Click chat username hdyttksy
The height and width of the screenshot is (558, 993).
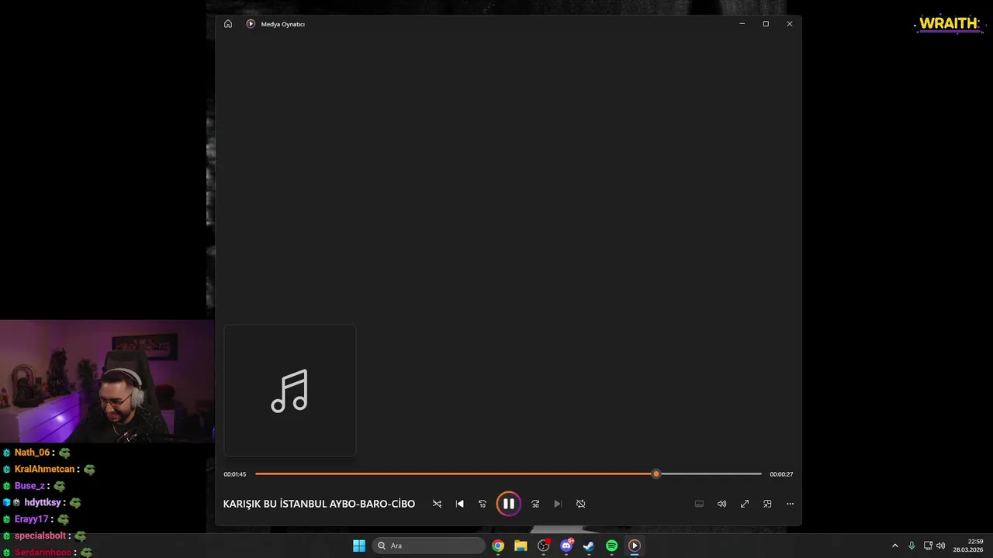pos(43,502)
